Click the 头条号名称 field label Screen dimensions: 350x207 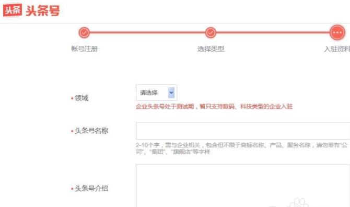tap(91, 131)
